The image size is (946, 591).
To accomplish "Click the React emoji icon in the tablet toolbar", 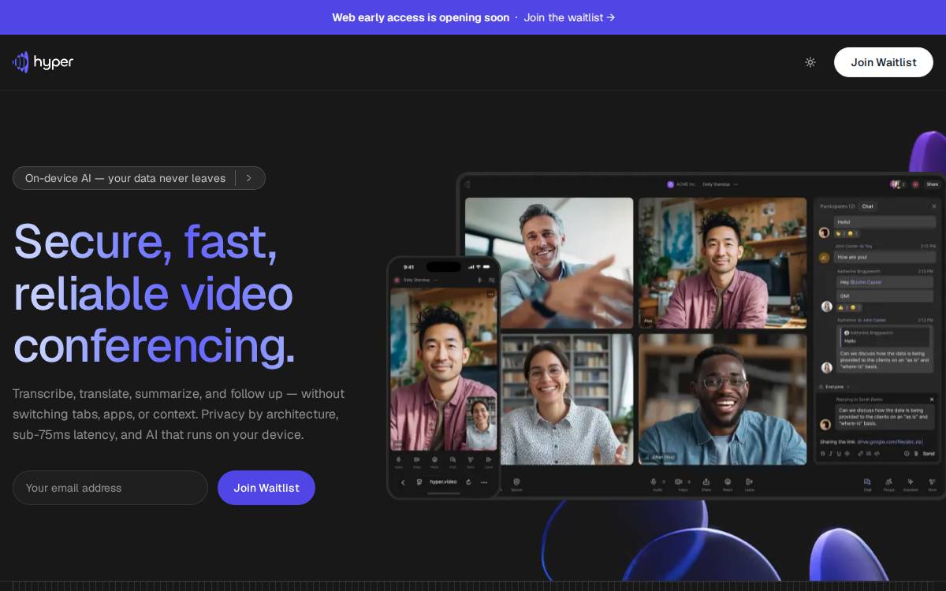I will (728, 481).
